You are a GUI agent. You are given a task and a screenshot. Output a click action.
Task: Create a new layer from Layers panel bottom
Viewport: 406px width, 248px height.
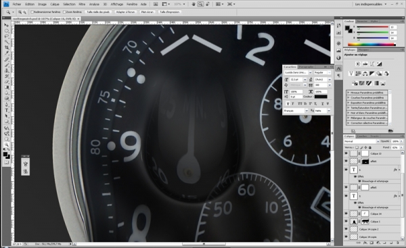point(392,243)
